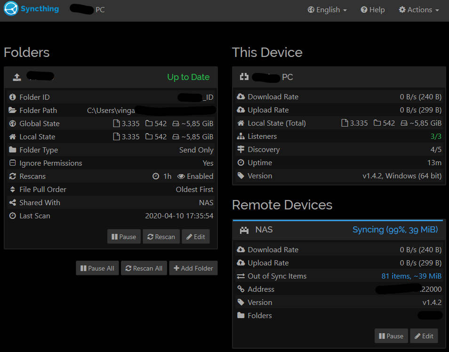Click the Ignore Permissions minus-square icon
The width and height of the screenshot is (449, 352).
[12, 163]
